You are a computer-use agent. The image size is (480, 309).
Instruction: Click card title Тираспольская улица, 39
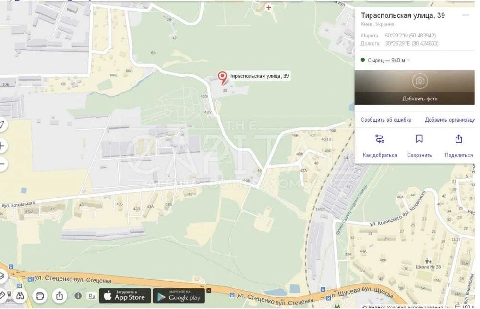click(403, 15)
